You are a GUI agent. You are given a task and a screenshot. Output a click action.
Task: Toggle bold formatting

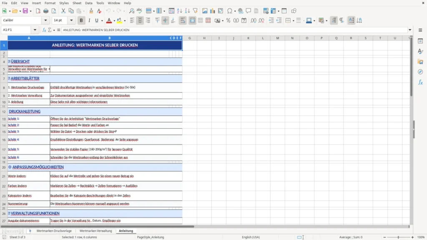(x=81, y=20)
